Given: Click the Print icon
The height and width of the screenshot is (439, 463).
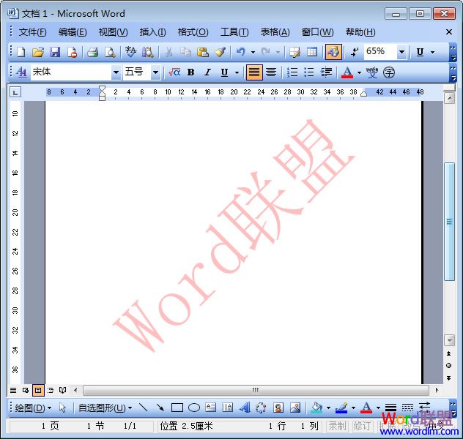Looking at the screenshot, I should (x=92, y=52).
